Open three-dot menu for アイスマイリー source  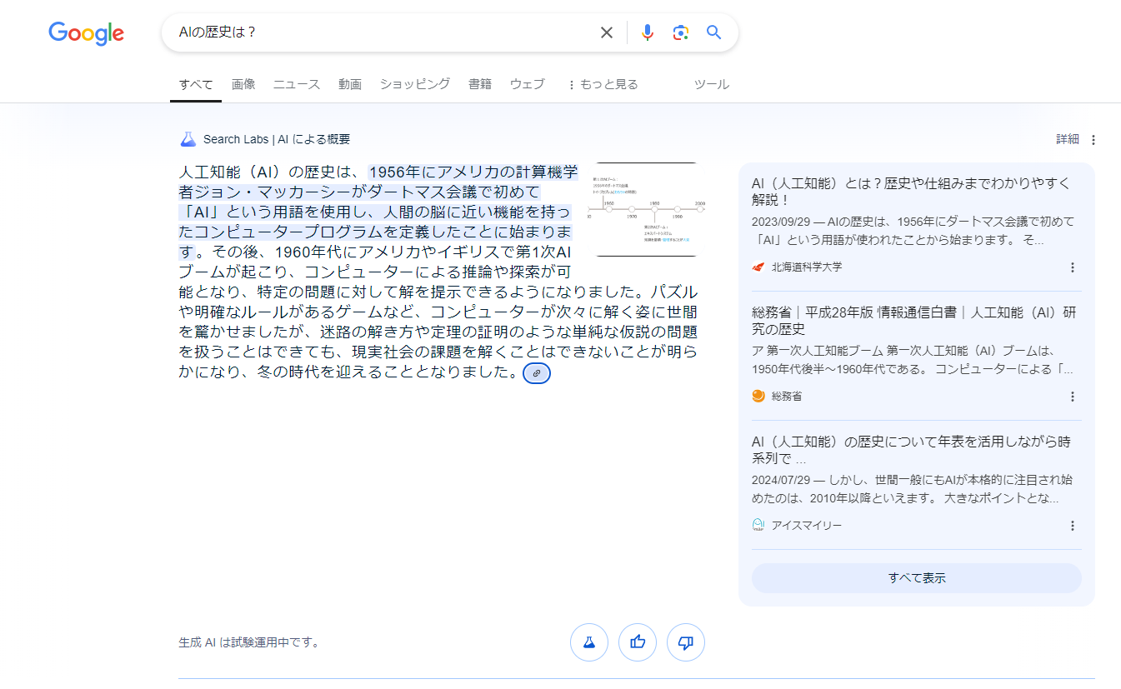pos(1073,526)
